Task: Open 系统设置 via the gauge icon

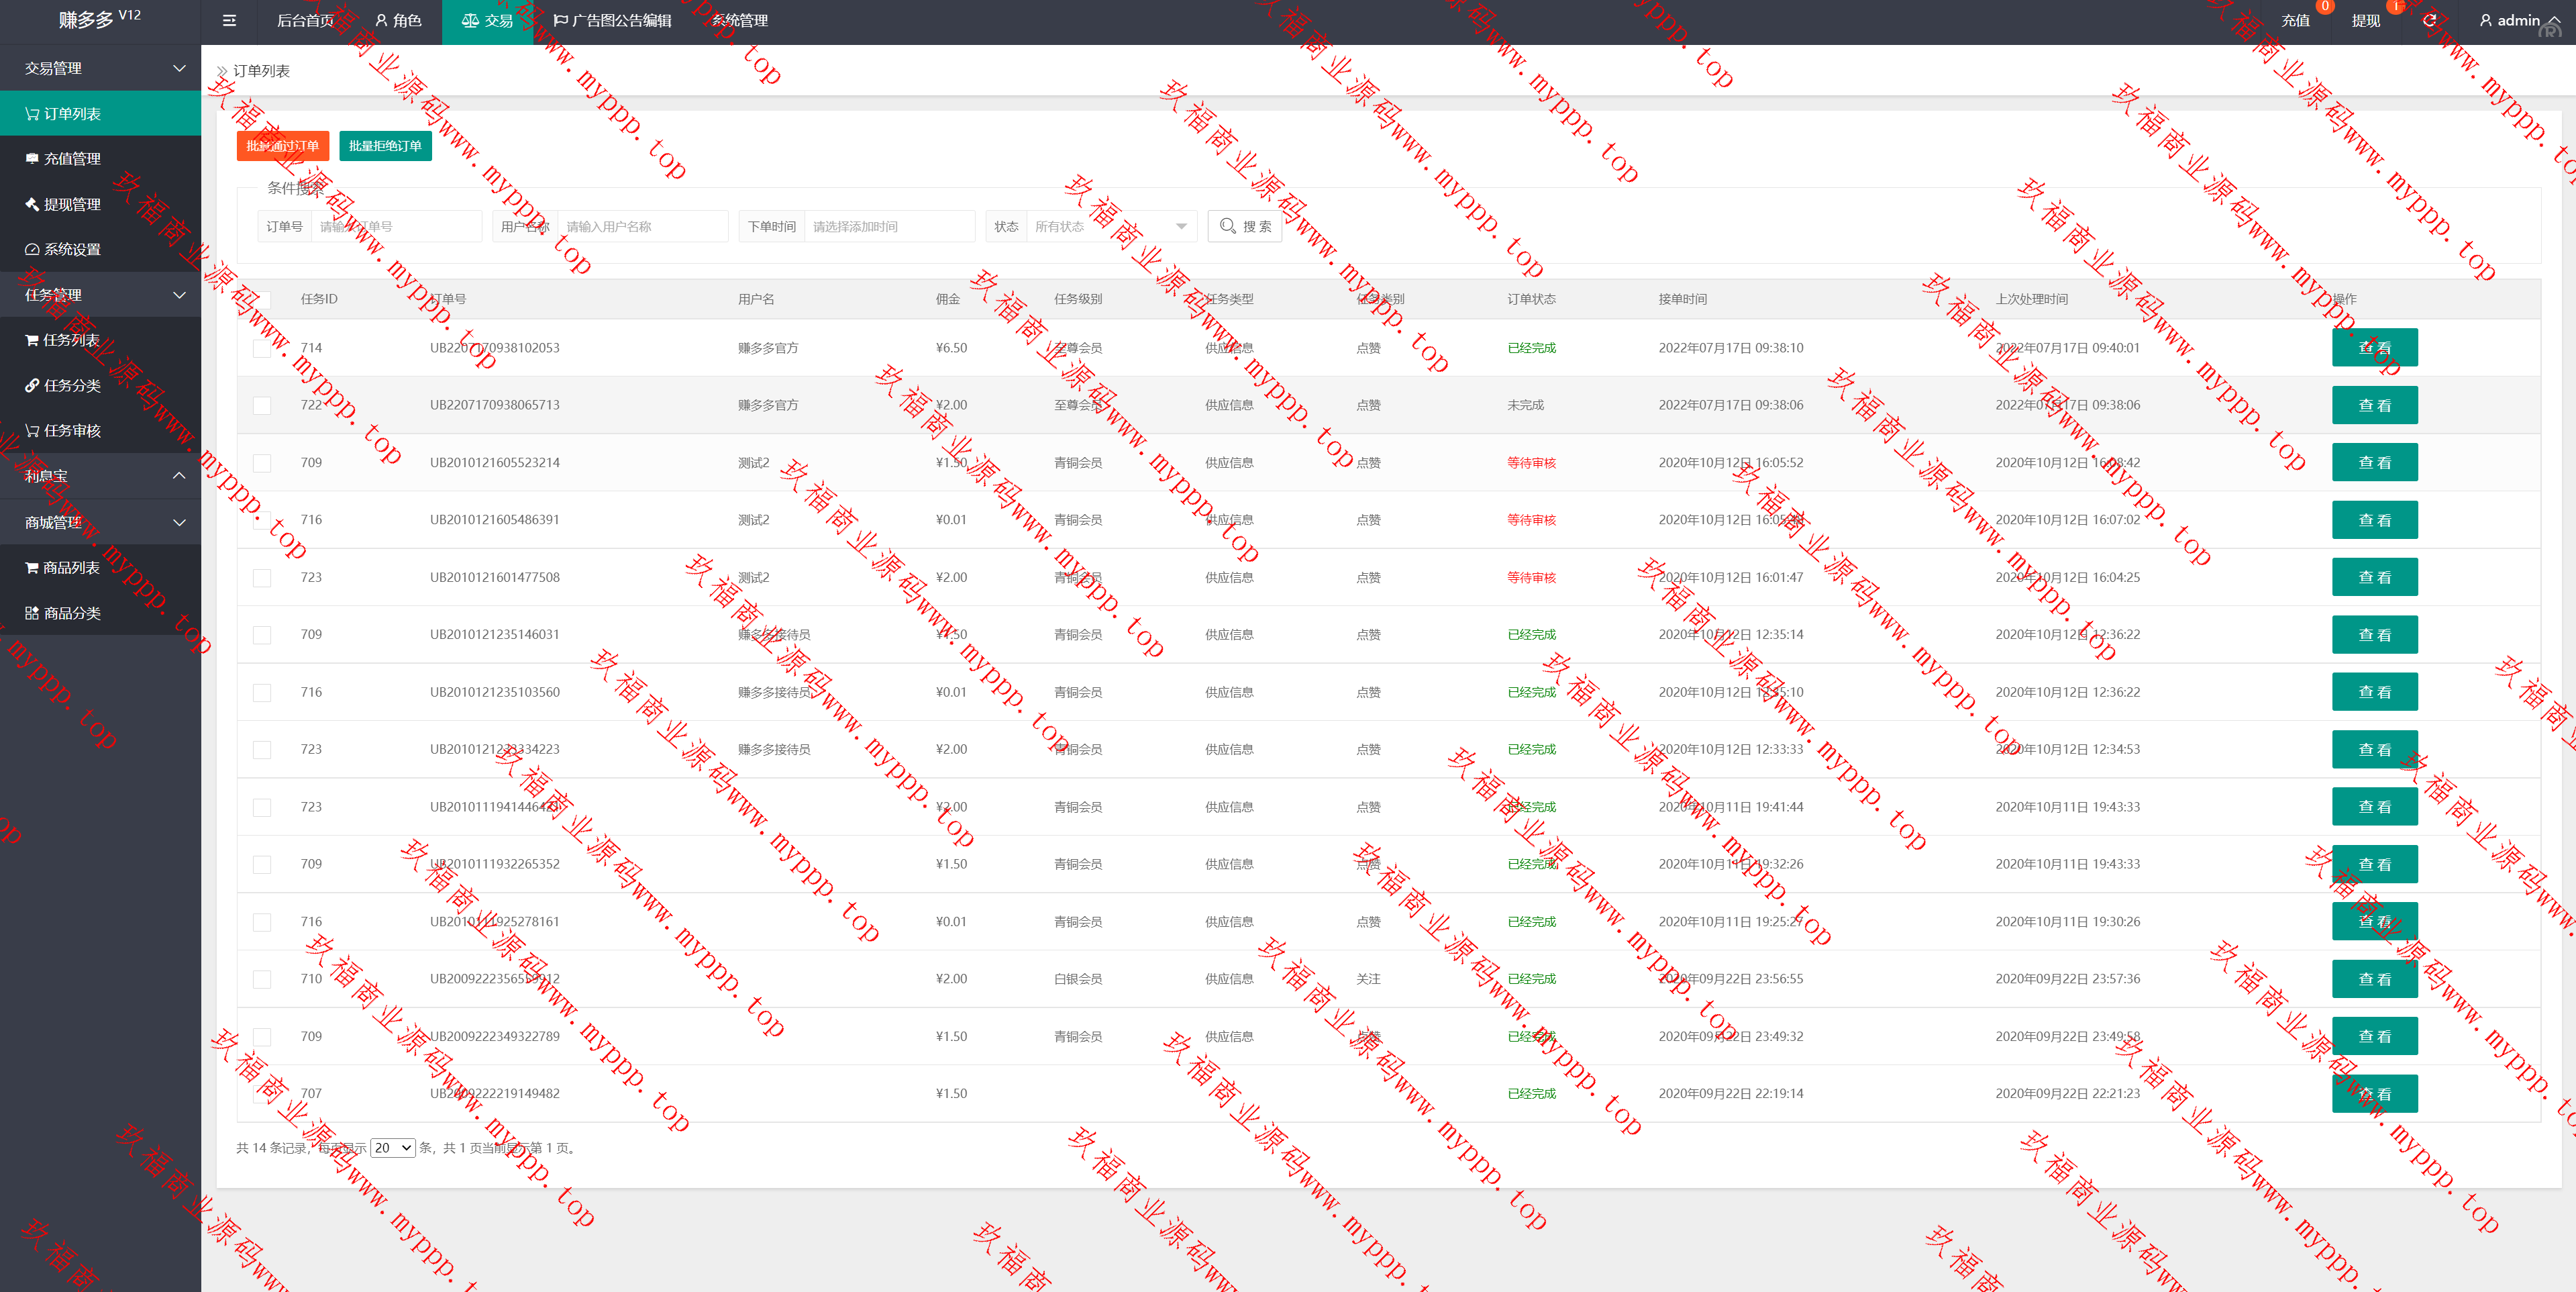Action: [32, 250]
